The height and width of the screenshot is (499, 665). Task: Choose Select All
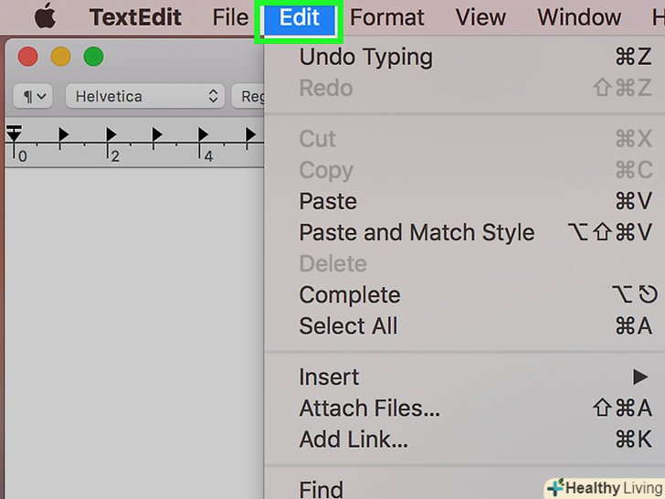click(348, 326)
